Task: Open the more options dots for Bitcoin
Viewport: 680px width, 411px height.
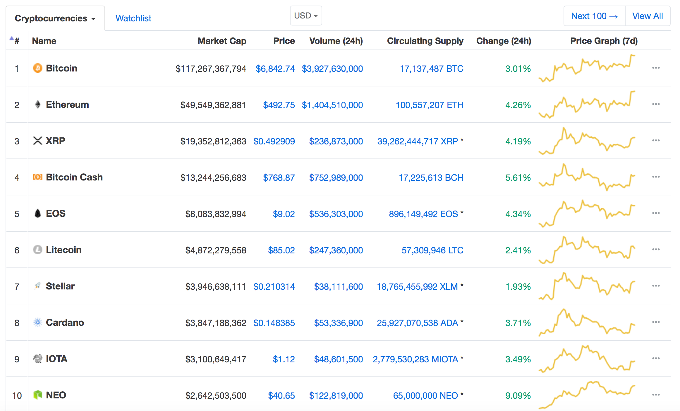Action: 656,68
